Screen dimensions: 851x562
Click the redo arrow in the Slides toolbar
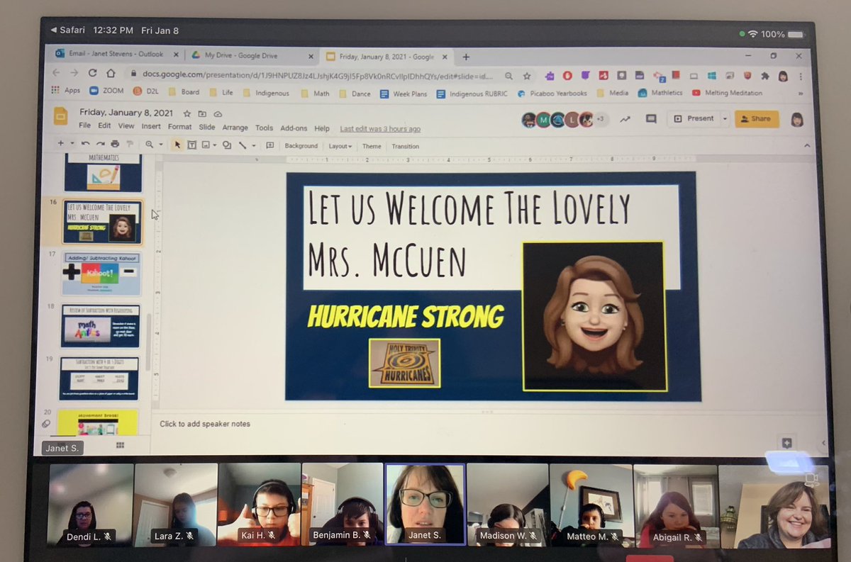click(100, 145)
